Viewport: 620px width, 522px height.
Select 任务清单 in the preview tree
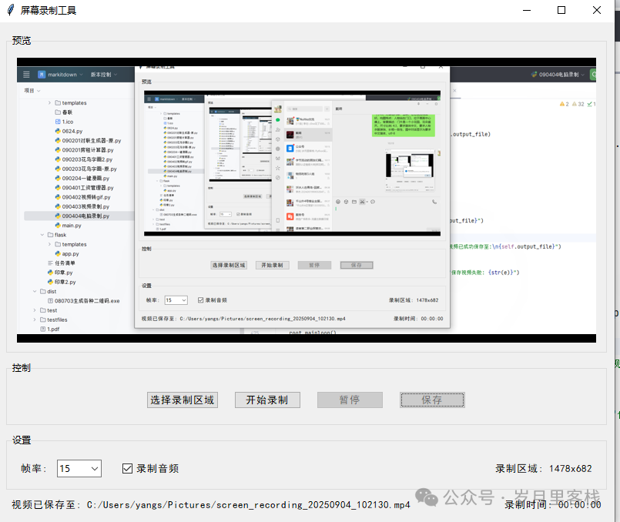[62, 263]
